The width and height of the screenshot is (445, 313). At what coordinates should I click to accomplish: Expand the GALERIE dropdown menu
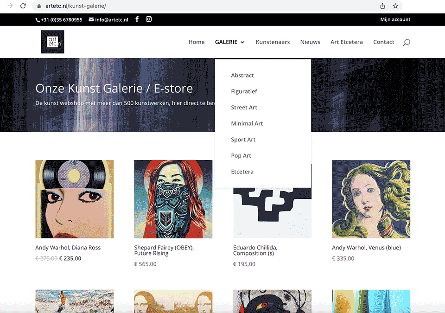click(x=229, y=42)
